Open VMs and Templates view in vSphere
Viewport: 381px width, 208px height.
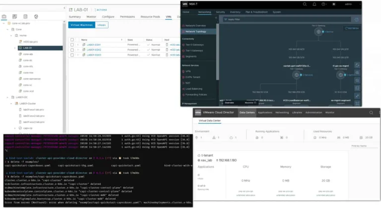[x=14, y=16]
